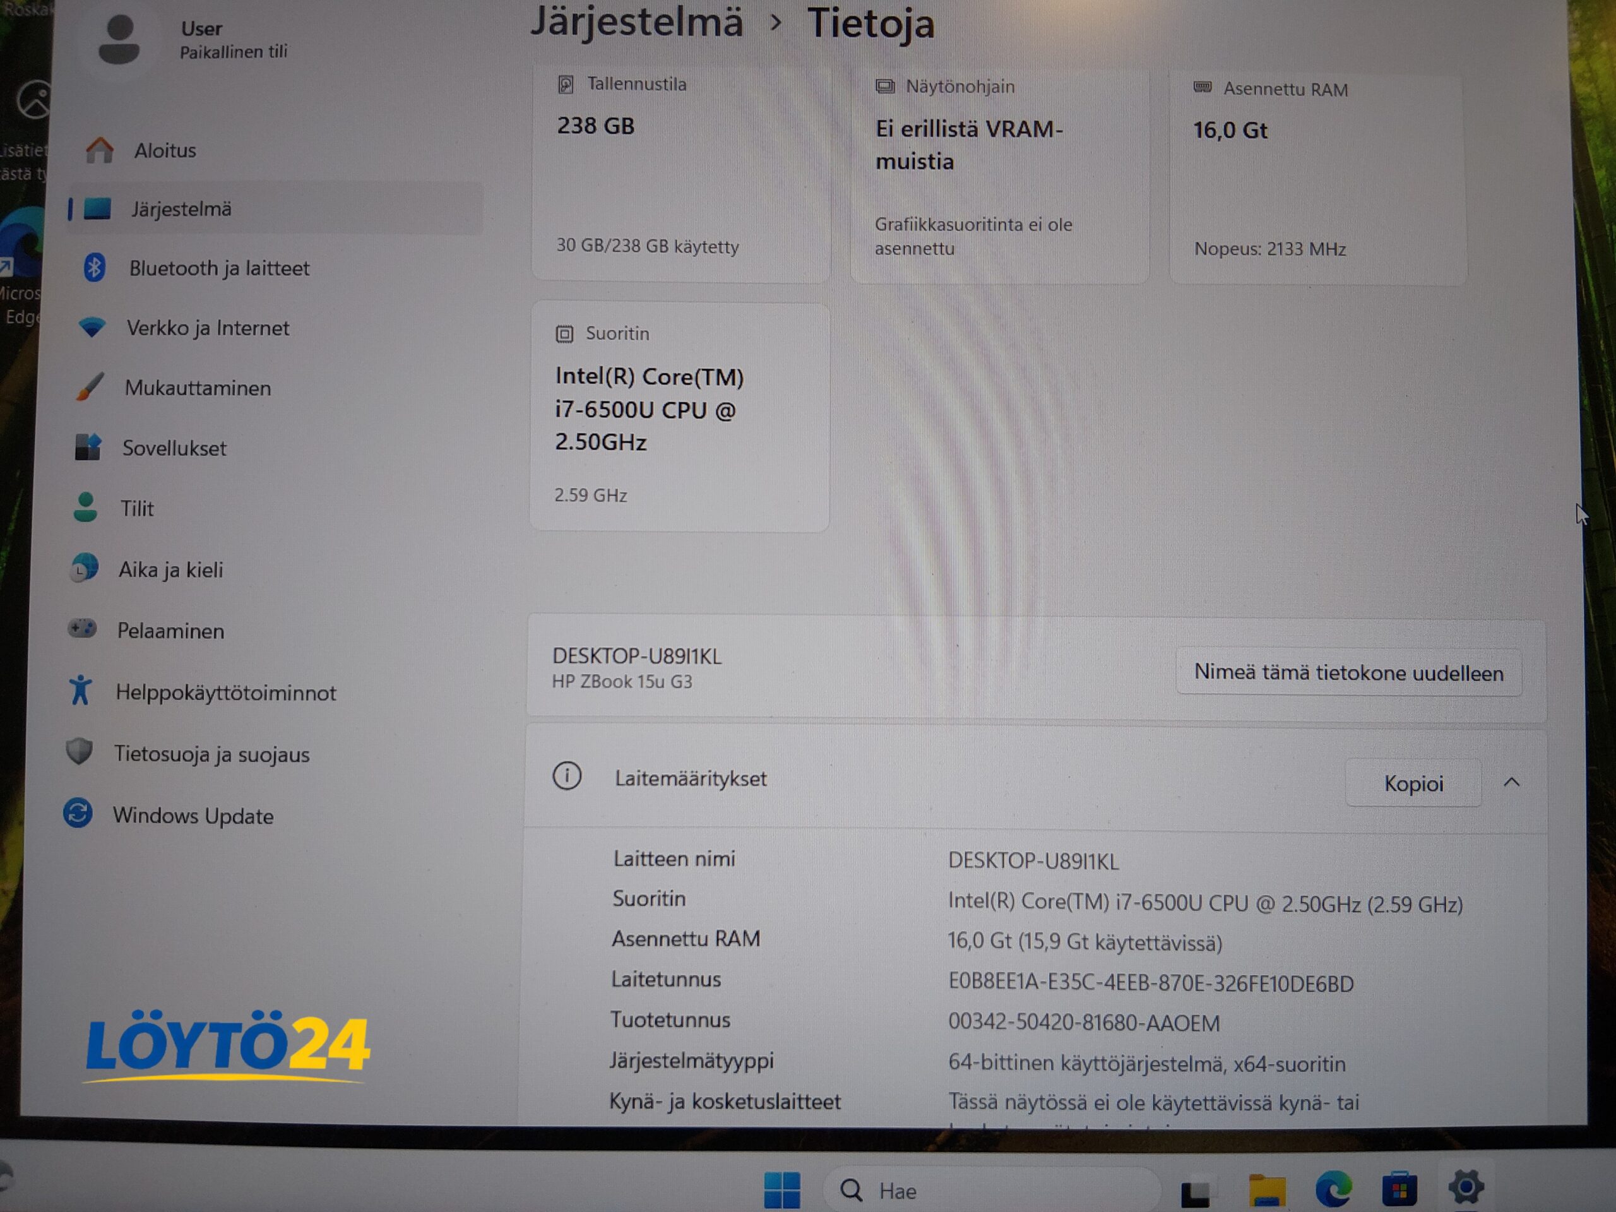Select the Pelaaminen gamepad icon
The height and width of the screenshot is (1212, 1616).
tap(83, 628)
